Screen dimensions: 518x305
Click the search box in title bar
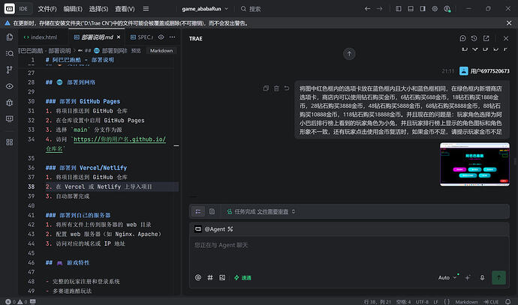pyautogui.click(x=251, y=9)
